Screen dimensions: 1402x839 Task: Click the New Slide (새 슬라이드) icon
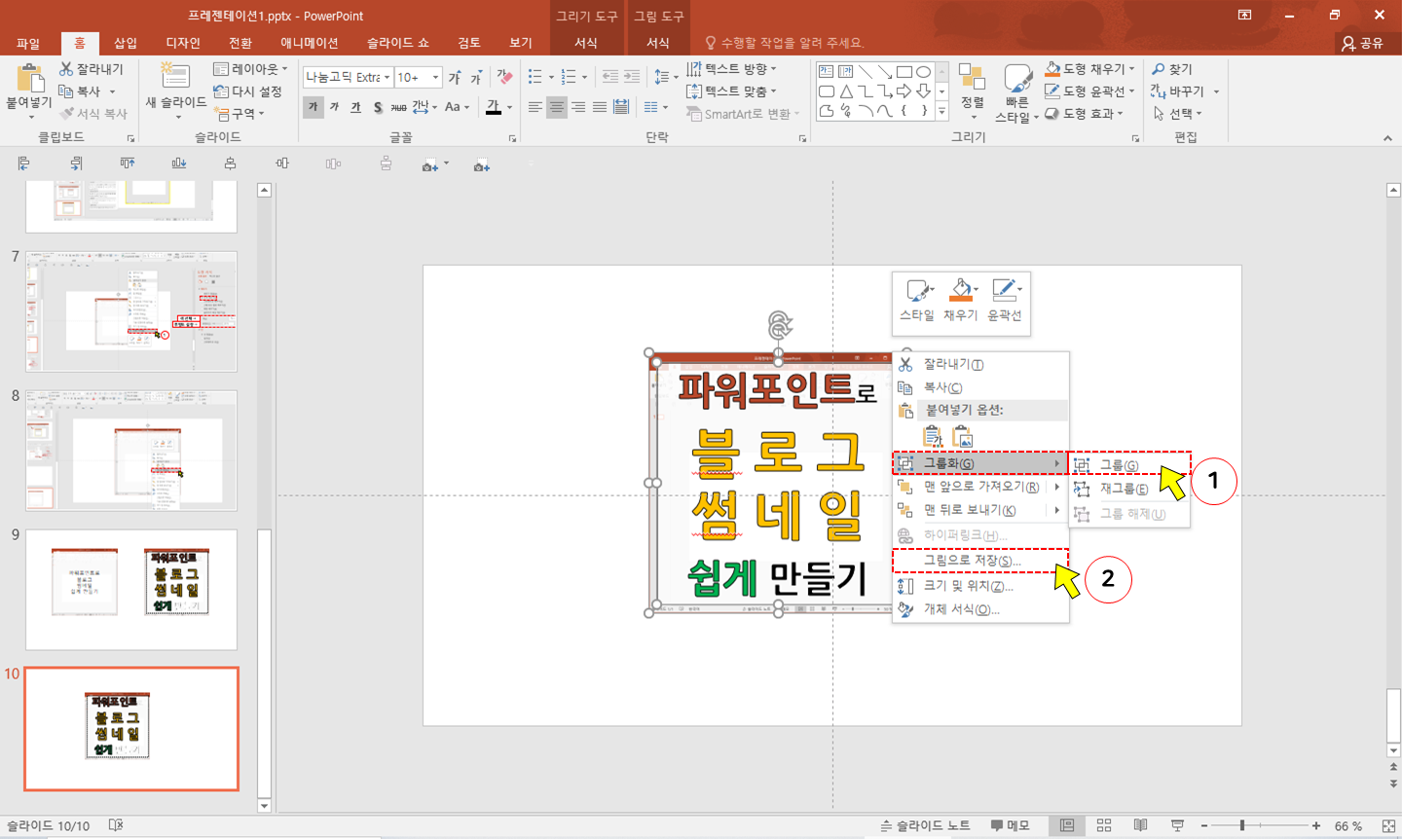pos(175,75)
